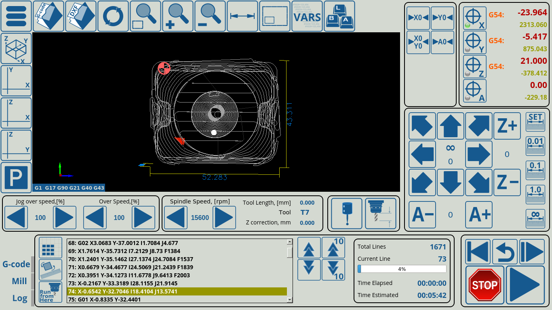This screenshot has height=310, width=552.
Task: Open the Log tab
Action: (x=19, y=298)
